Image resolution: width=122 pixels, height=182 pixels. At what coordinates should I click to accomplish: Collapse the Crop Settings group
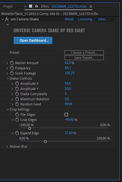tap(8, 109)
